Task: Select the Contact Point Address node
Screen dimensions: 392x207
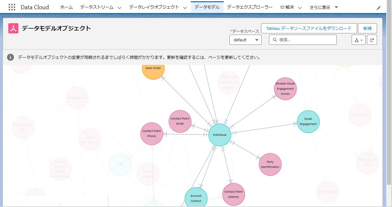Action: click(234, 194)
